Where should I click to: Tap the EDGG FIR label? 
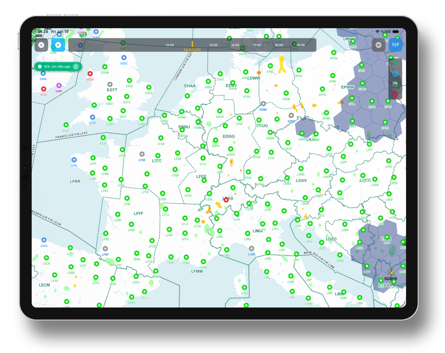coord(229,136)
